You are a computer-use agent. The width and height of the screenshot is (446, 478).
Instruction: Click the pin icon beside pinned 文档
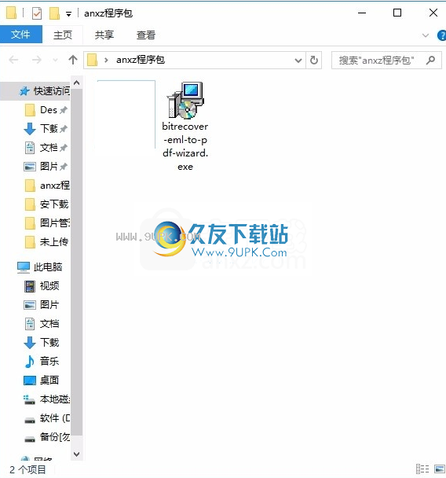coord(64,148)
